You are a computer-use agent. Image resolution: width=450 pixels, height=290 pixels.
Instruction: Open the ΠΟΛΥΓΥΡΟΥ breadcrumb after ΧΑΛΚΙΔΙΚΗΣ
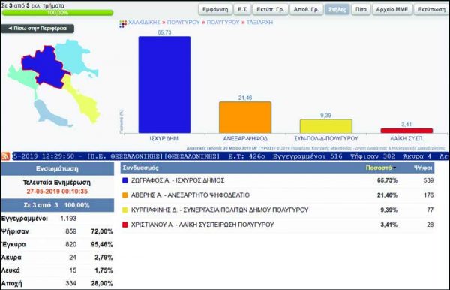183,22
